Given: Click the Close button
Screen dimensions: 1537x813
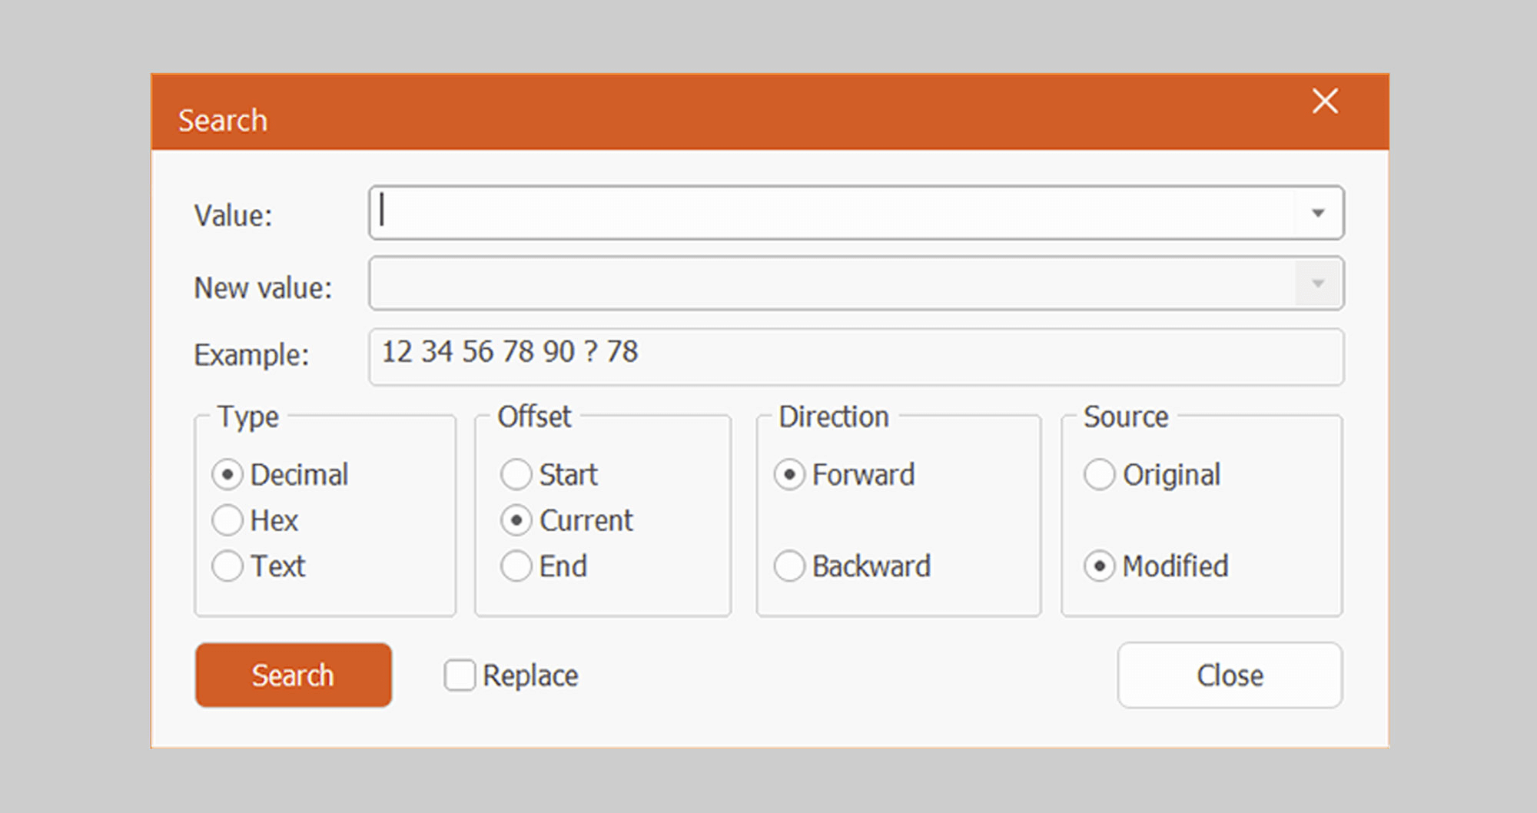Looking at the screenshot, I should 1230,675.
